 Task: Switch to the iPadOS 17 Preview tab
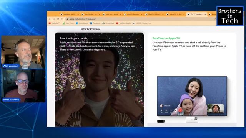tap(154, 15)
